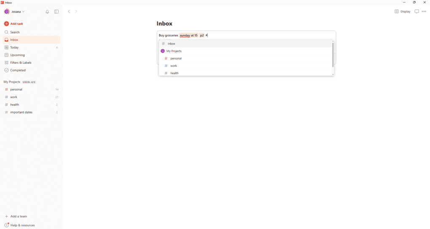430x229 pixels.
Task: Click the 'sunday at 15' date chip
Action: pyautogui.click(x=189, y=35)
